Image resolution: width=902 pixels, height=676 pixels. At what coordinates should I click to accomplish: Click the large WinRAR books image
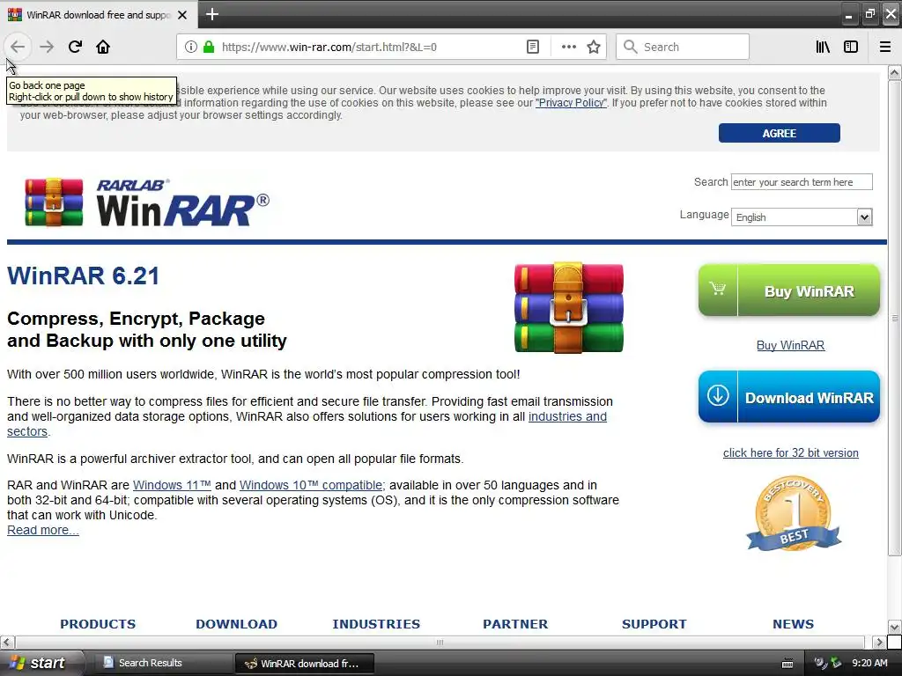click(568, 307)
